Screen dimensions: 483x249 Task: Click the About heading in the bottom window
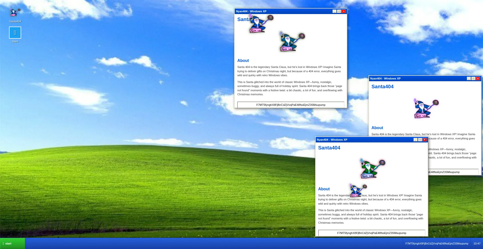(324, 189)
